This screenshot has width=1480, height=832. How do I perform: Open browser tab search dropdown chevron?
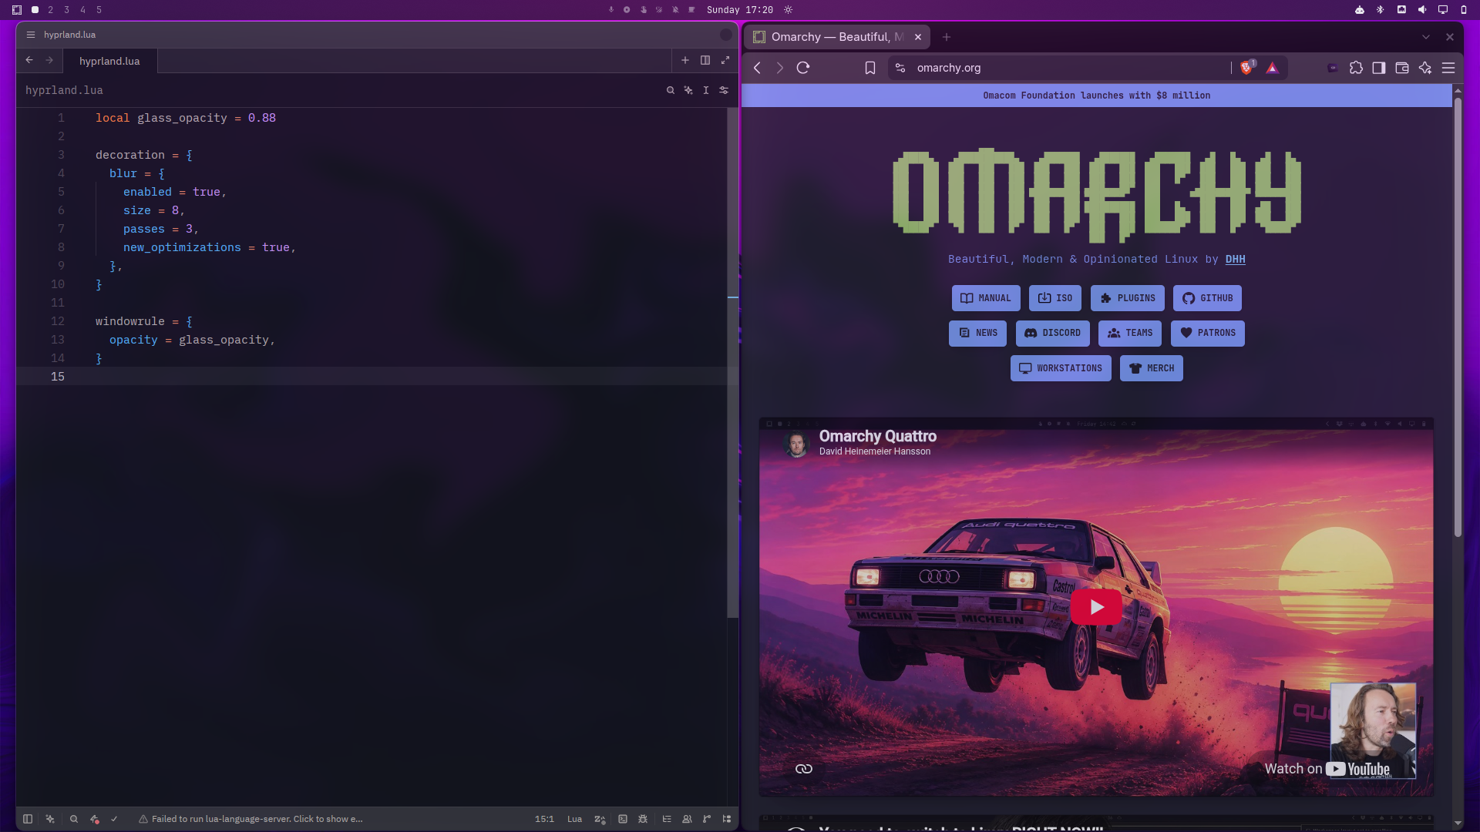(x=1426, y=37)
